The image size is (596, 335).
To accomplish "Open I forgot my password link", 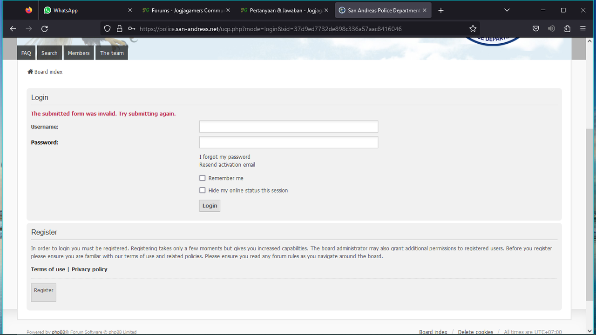I will (225, 157).
